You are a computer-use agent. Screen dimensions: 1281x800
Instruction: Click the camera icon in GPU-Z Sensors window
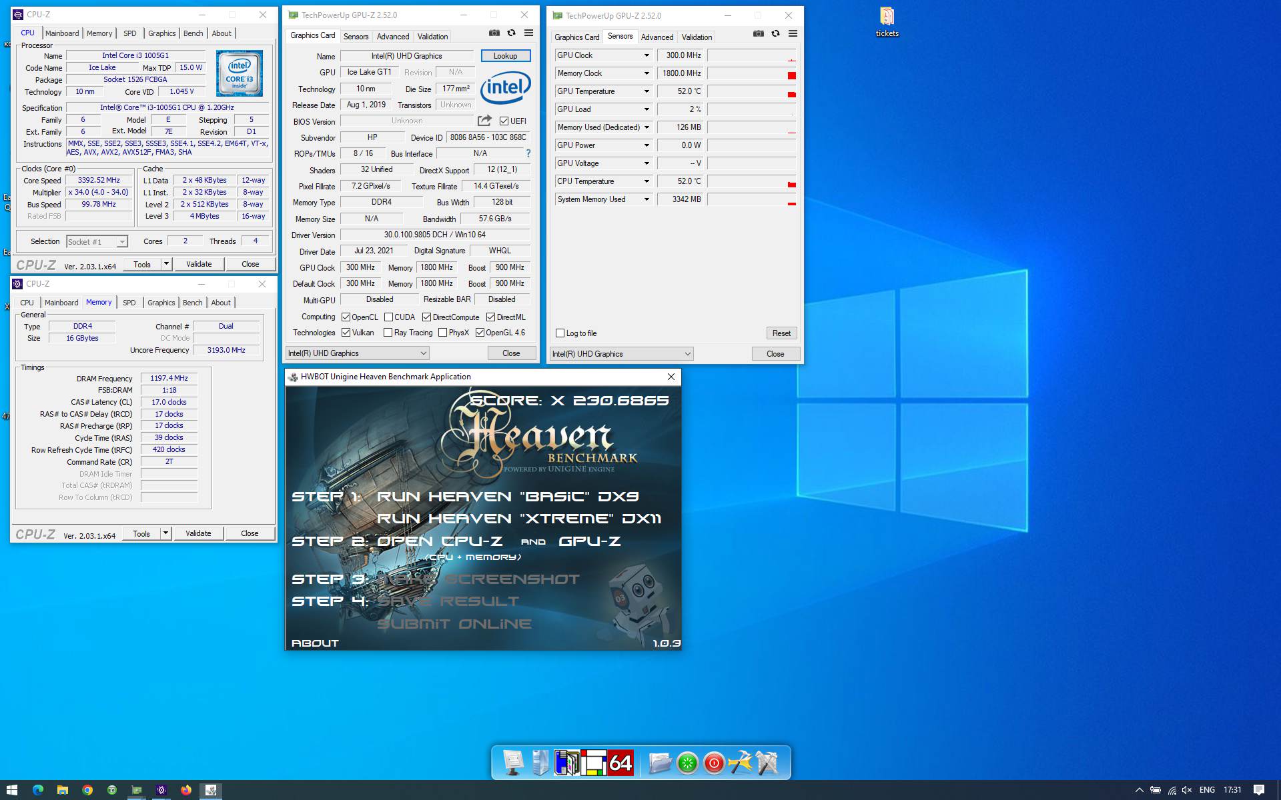point(758,33)
